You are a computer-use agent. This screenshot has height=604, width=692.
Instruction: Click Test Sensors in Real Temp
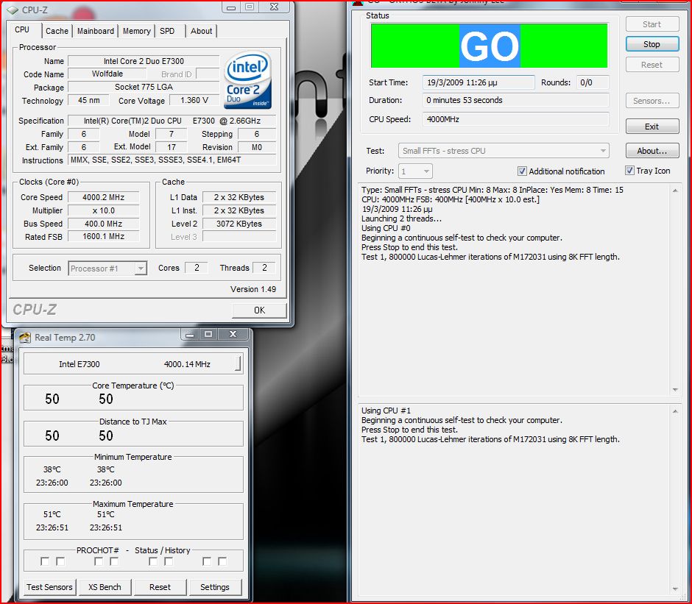point(49,587)
